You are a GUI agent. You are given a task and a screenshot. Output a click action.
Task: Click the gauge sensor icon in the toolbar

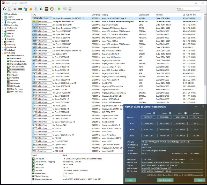coord(52,9)
